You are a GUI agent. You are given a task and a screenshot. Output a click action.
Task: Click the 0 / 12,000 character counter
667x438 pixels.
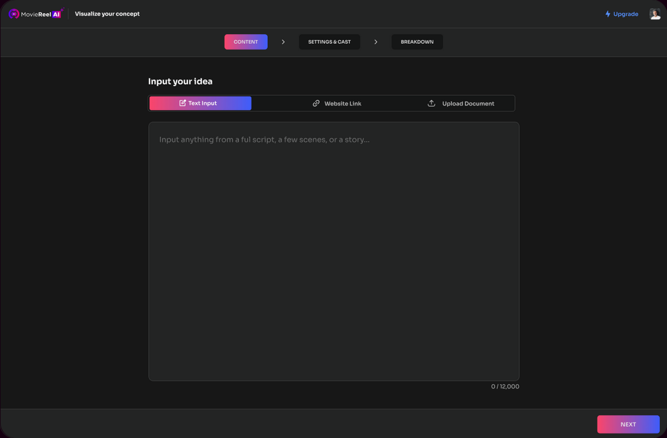[505, 387]
